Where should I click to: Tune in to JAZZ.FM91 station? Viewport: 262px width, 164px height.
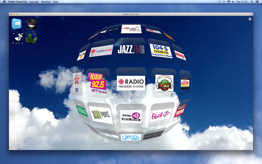click(x=131, y=49)
